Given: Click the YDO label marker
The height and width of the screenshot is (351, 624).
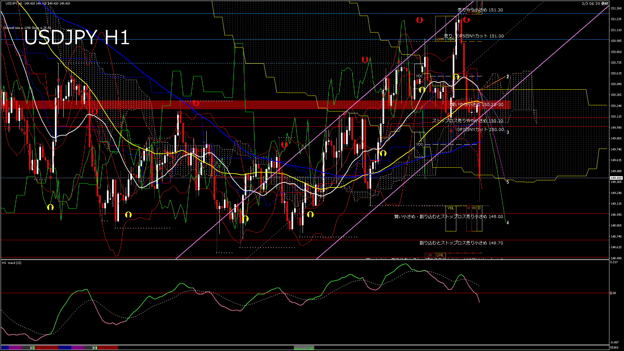Looking at the screenshot, I should point(420,144).
